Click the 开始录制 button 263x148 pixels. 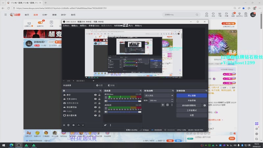[x=192, y=100]
